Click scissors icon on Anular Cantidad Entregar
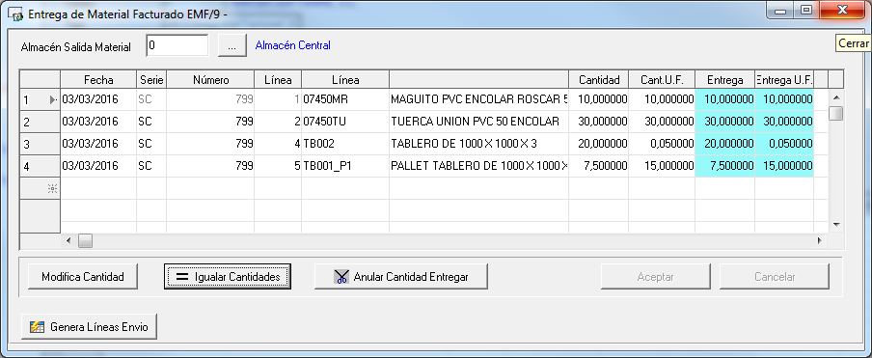872x358 pixels. tap(341, 276)
